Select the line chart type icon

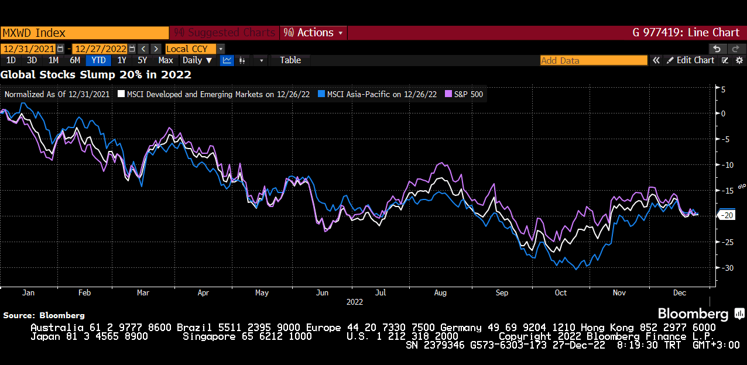(227, 60)
